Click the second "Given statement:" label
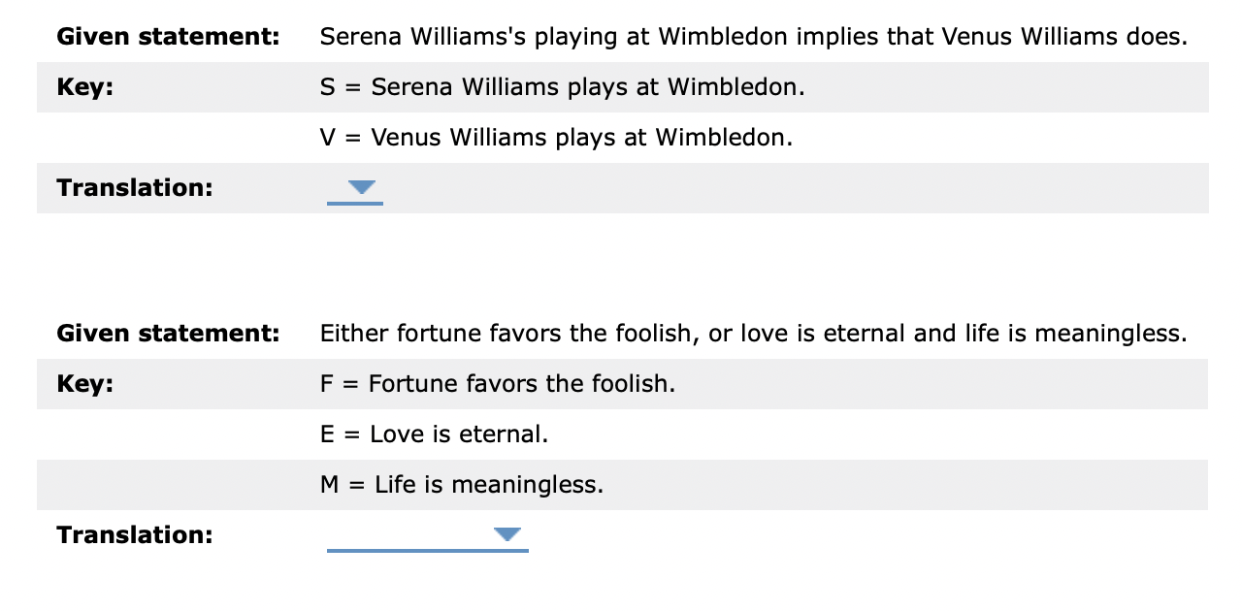This screenshot has width=1242, height=611. [168, 335]
